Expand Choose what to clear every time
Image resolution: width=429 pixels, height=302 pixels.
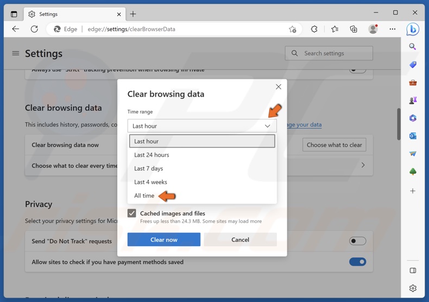tap(363, 165)
